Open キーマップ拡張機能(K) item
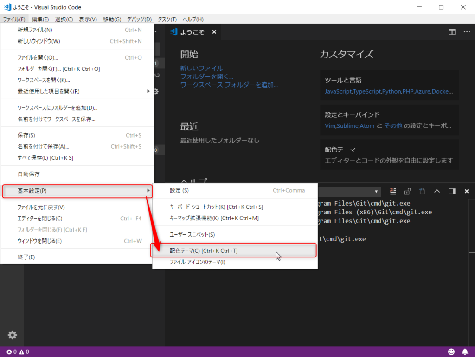Viewport: 475px width, 357px height. coord(235,218)
